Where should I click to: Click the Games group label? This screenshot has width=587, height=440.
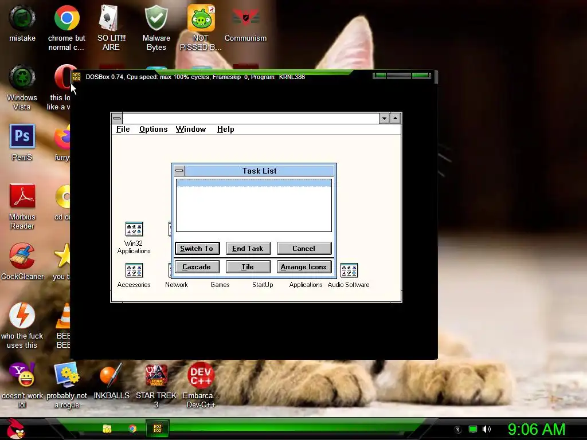pyautogui.click(x=220, y=285)
